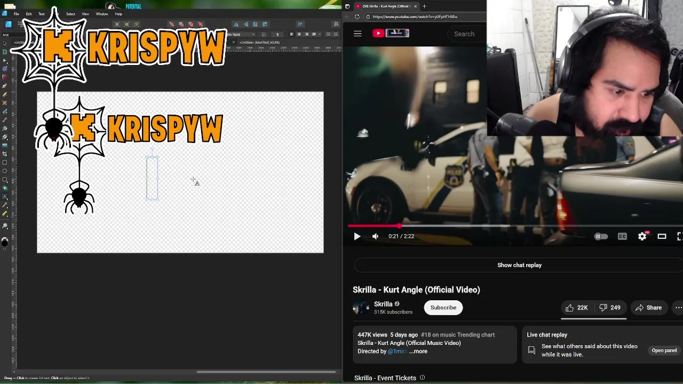Expand video description with ...more
This screenshot has width=683, height=384.
click(418, 351)
